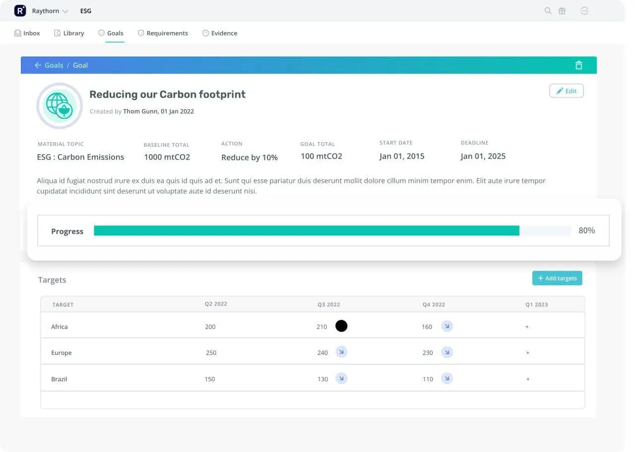Click the back arrow beside Goals

(38, 65)
